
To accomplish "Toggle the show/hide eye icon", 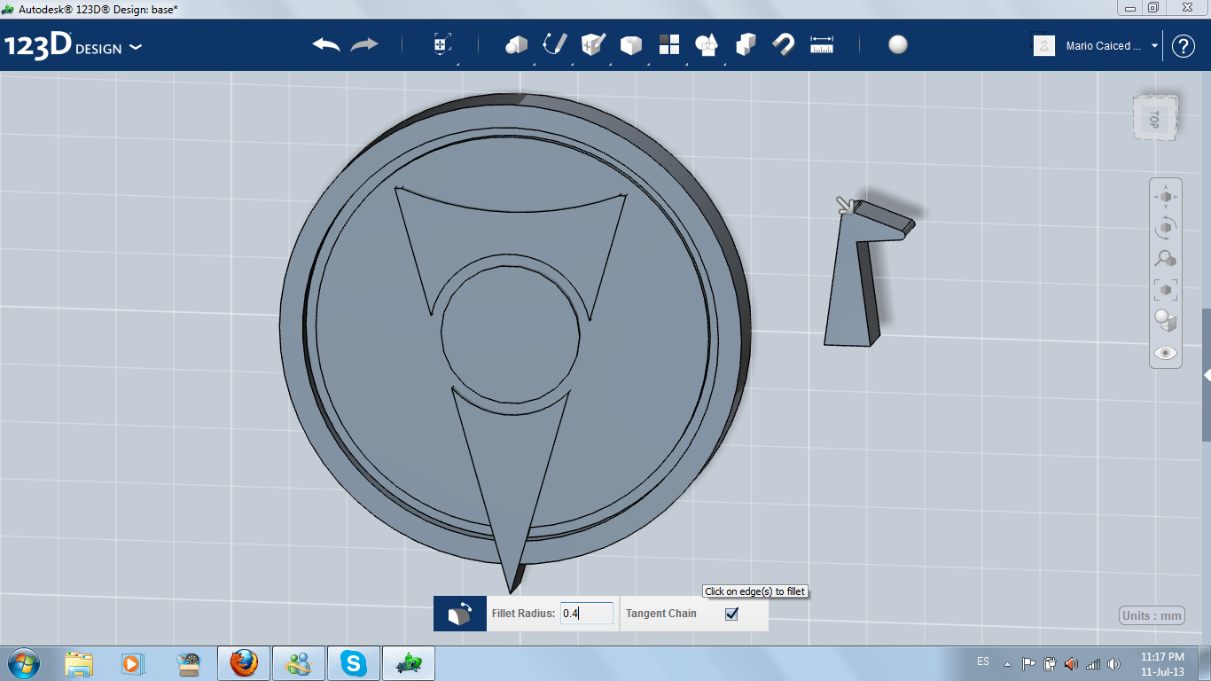I will coord(1166,353).
